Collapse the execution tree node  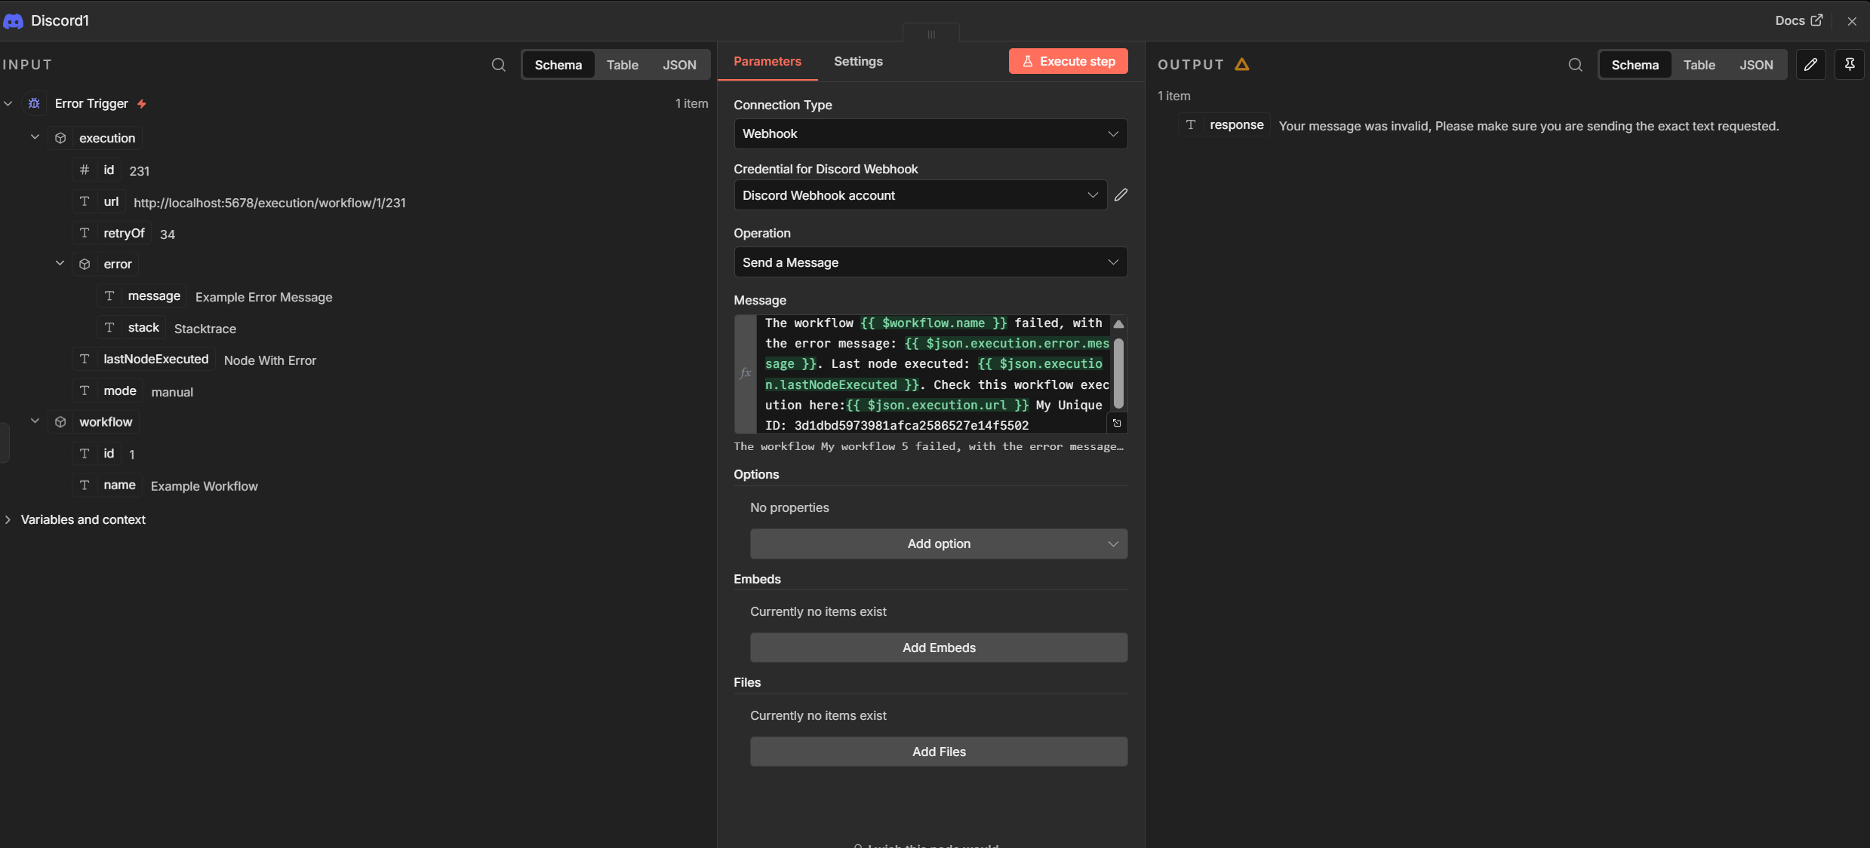(35, 137)
